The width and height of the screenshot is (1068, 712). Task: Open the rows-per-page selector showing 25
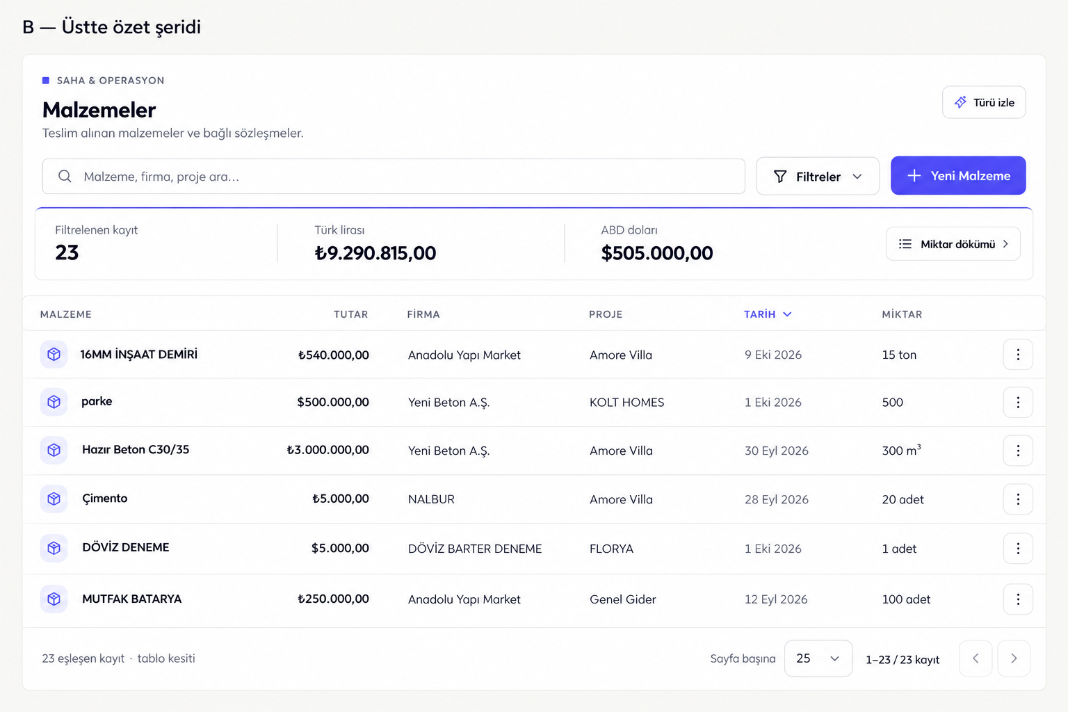click(x=818, y=658)
